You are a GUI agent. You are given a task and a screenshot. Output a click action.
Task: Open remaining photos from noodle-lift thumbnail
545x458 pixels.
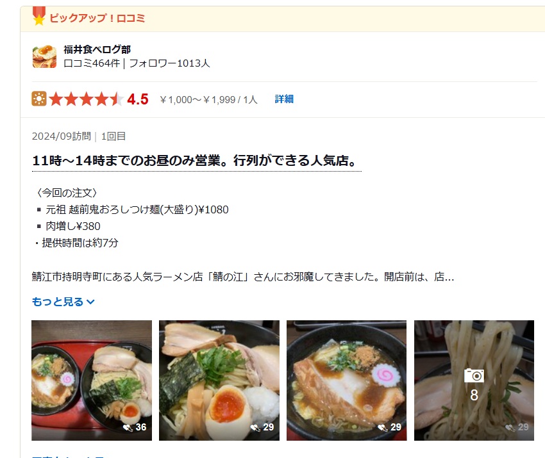(474, 380)
